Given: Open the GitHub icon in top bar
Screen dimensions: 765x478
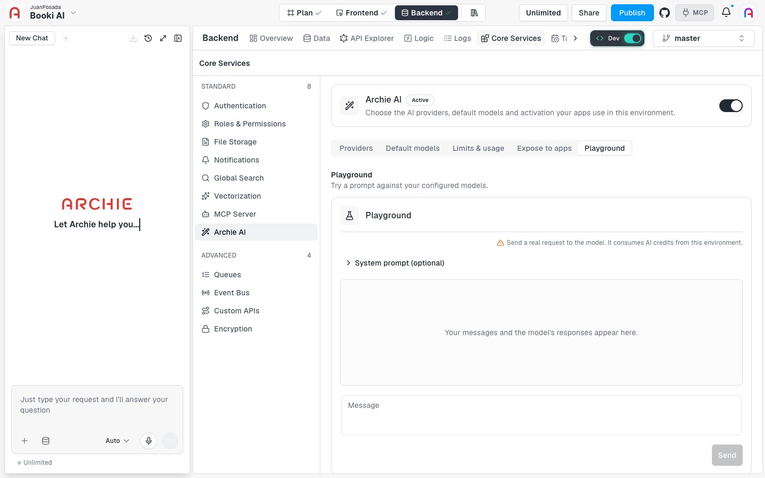Looking at the screenshot, I should coord(665,13).
